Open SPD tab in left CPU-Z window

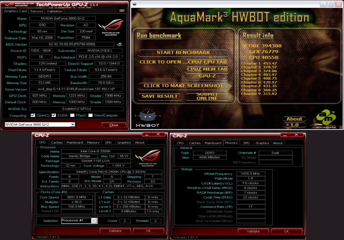click(108, 143)
